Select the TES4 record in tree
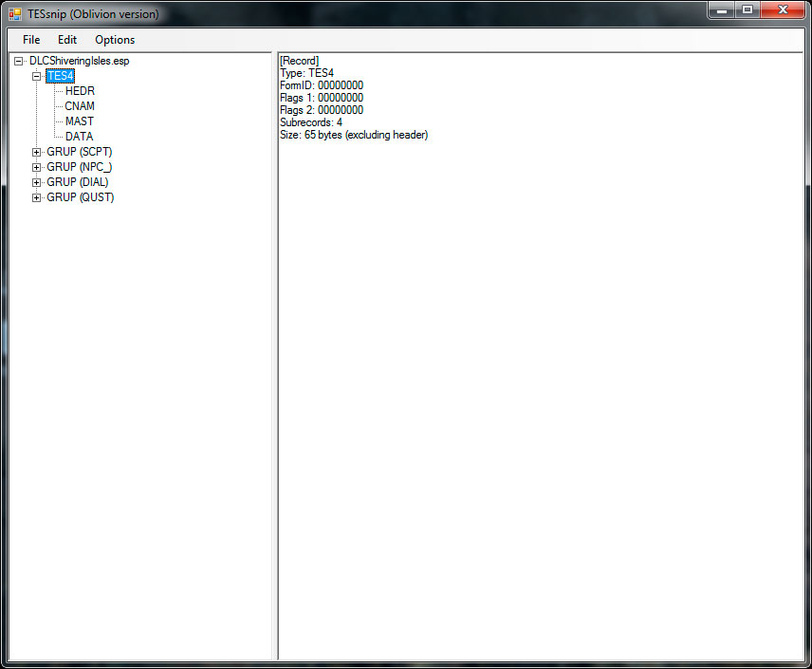Screen dimensions: 812x669 60,76
